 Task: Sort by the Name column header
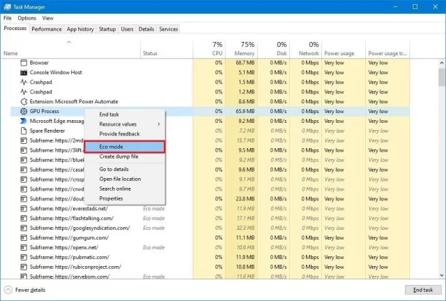click(x=70, y=50)
